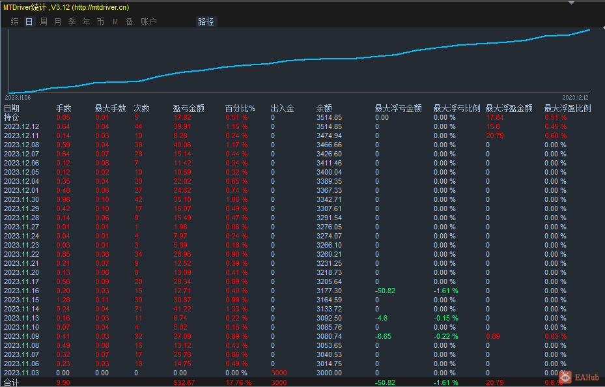Image resolution: width=605 pixels, height=387 pixels.
Task: Select the 2023.12.12 date row
Action: click(21, 126)
